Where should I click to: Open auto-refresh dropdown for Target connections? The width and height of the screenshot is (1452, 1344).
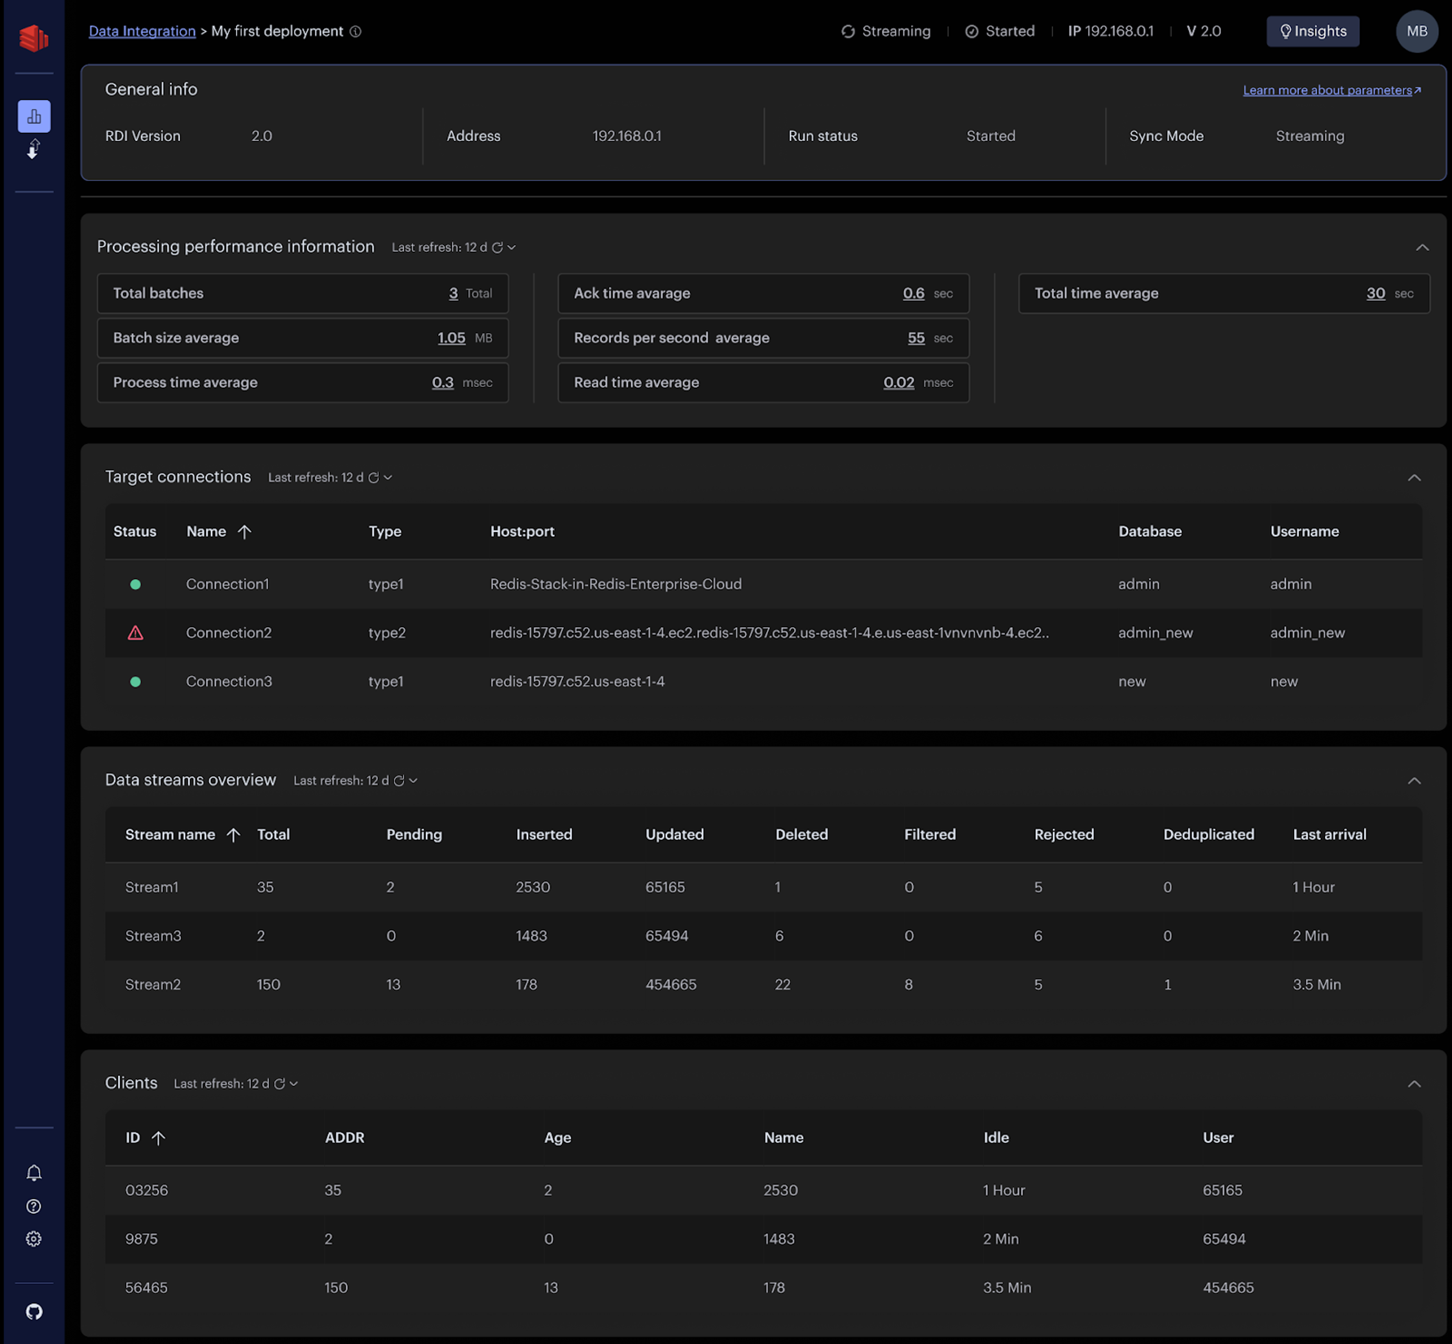(388, 478)
